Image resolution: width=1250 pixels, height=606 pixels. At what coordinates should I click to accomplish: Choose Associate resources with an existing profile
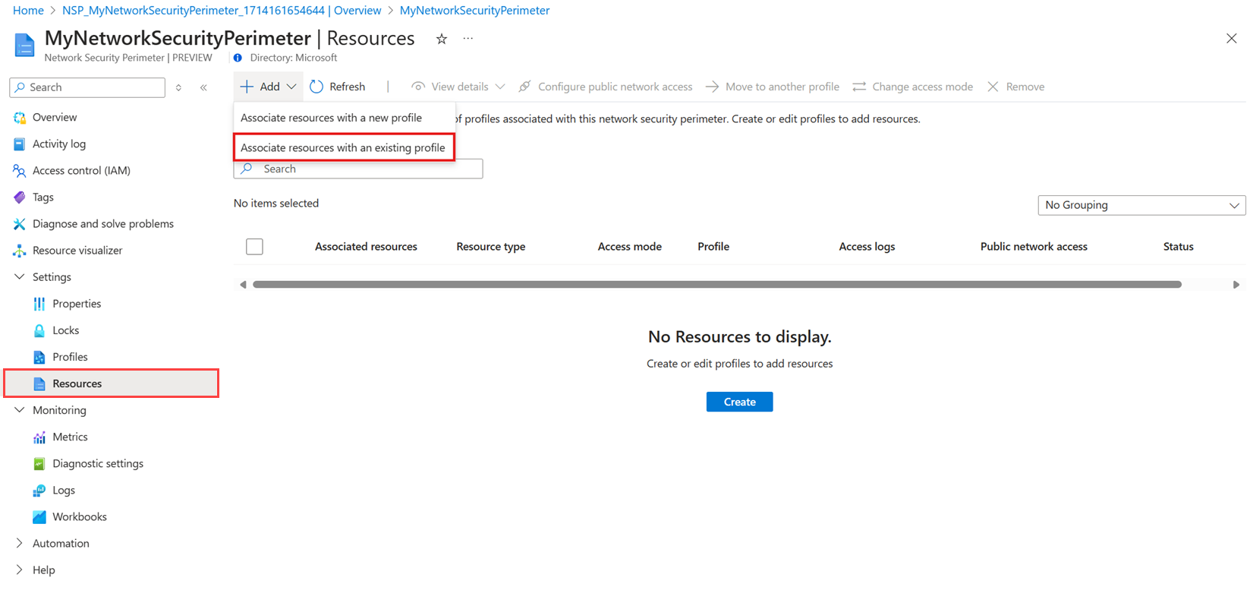[x=343, y=147]
